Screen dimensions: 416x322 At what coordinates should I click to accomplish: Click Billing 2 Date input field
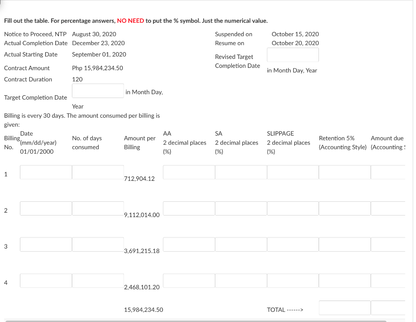46,209
